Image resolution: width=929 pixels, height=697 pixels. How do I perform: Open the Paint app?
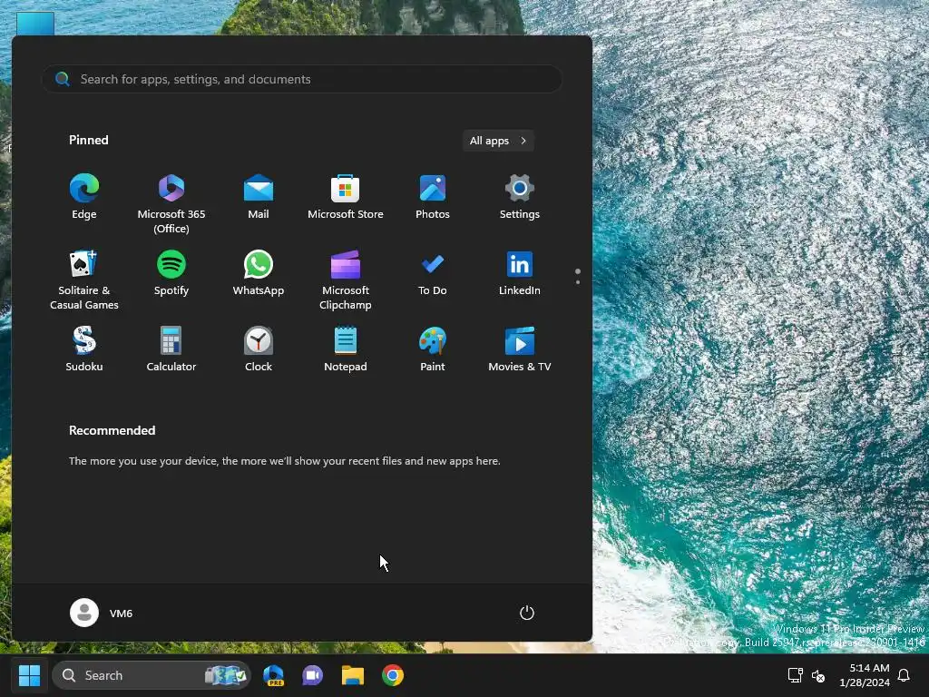[433, 349]
